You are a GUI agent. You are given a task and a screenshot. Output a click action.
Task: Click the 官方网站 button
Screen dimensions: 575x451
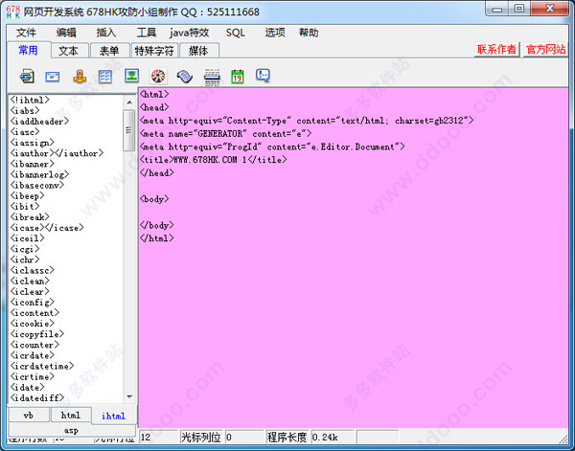coord(545,49)
